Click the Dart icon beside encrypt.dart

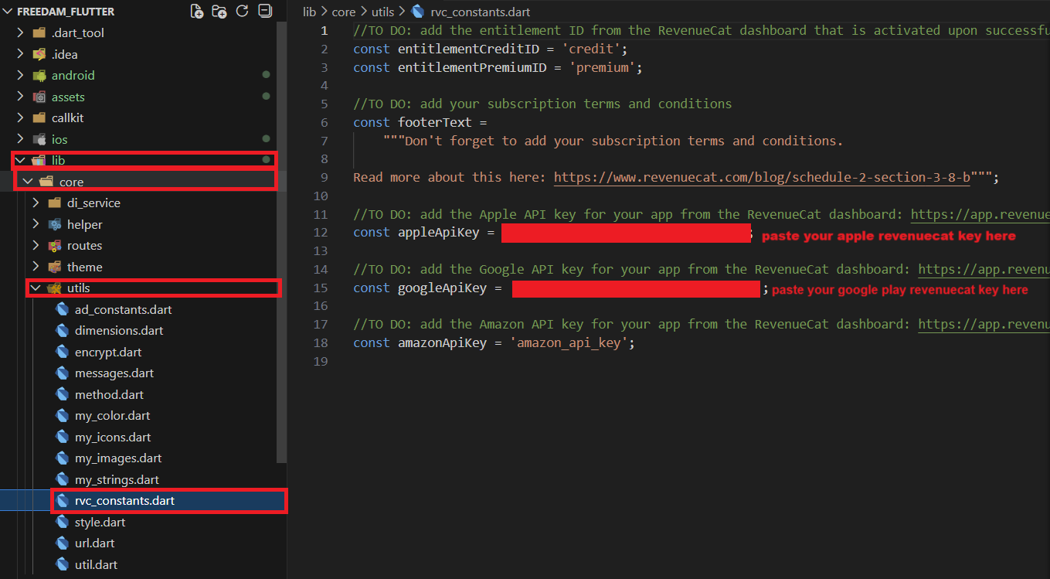63,353
